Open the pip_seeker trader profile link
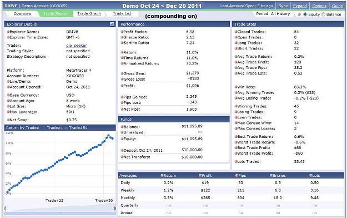Screen dimensions: 347x218 [77, 46]
